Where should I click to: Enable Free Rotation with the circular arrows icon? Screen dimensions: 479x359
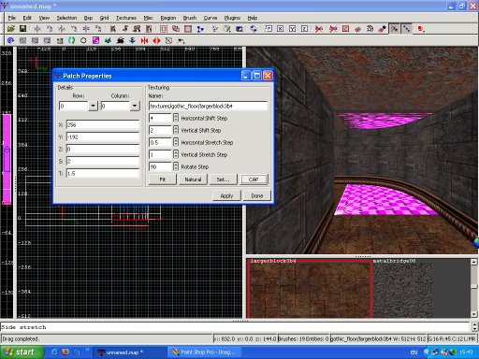[254, 29]
